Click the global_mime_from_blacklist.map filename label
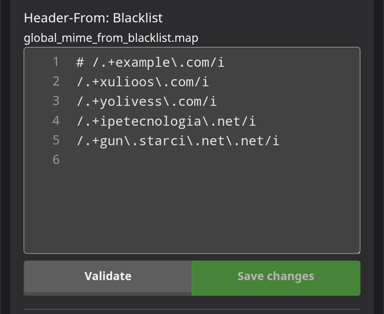384x314 pixels. click(x=111, y=38)
